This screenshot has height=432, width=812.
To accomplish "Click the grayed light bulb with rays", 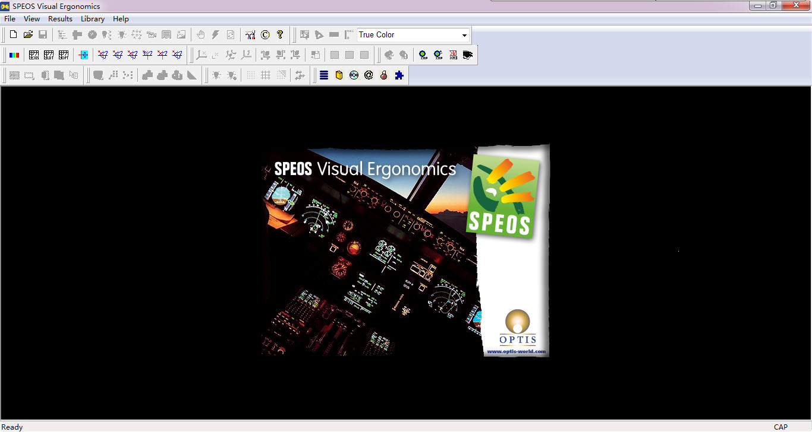I will click(122, 35).
